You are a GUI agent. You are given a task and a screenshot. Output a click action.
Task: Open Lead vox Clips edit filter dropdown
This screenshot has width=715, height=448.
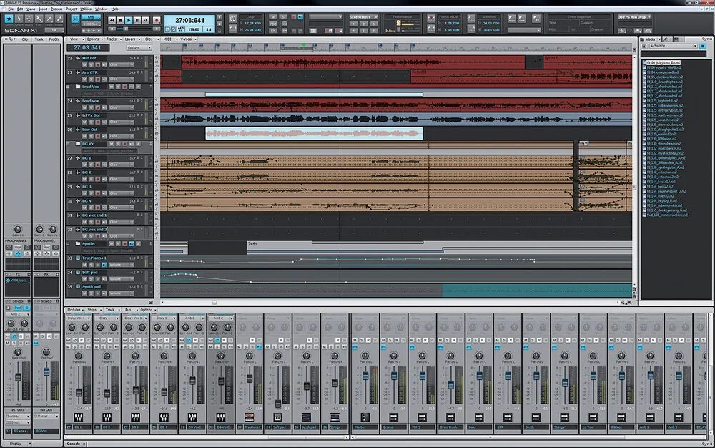tap(121, 107)
